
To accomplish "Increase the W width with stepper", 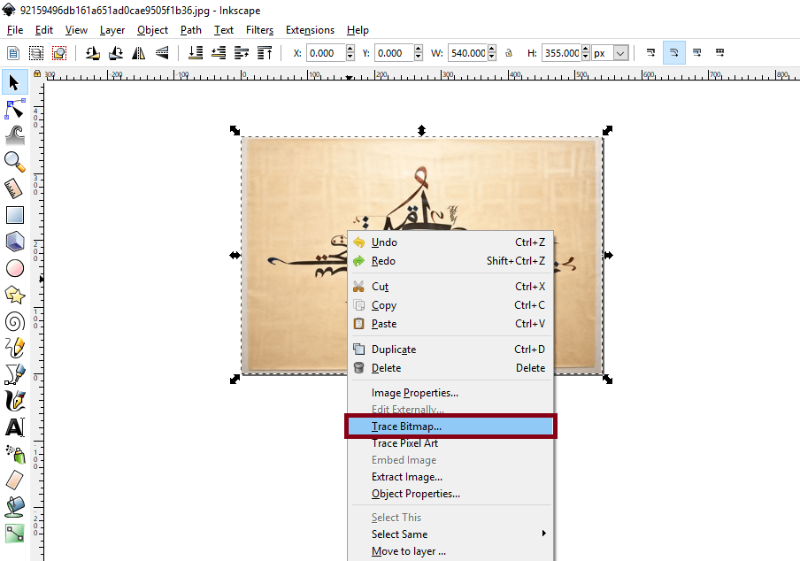I will tap(492, 49).
